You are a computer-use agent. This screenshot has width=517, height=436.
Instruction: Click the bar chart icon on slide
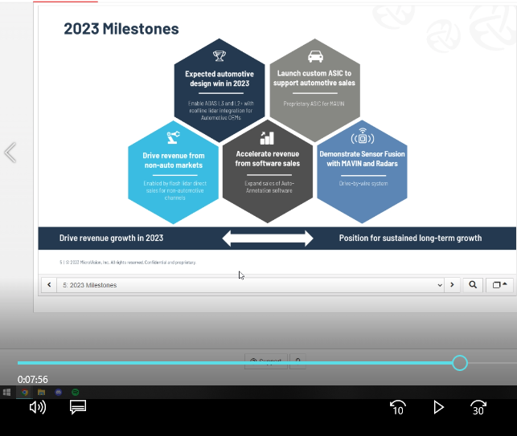[x=267, y=138]
